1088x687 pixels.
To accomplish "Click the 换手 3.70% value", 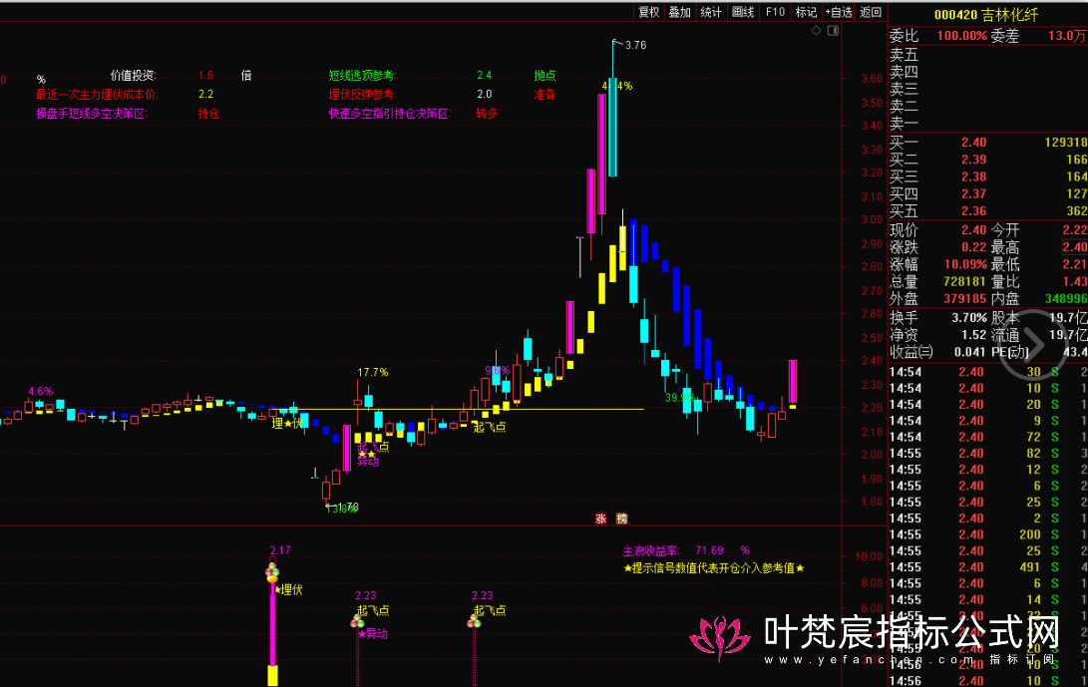I will click(x=968, y=318).
